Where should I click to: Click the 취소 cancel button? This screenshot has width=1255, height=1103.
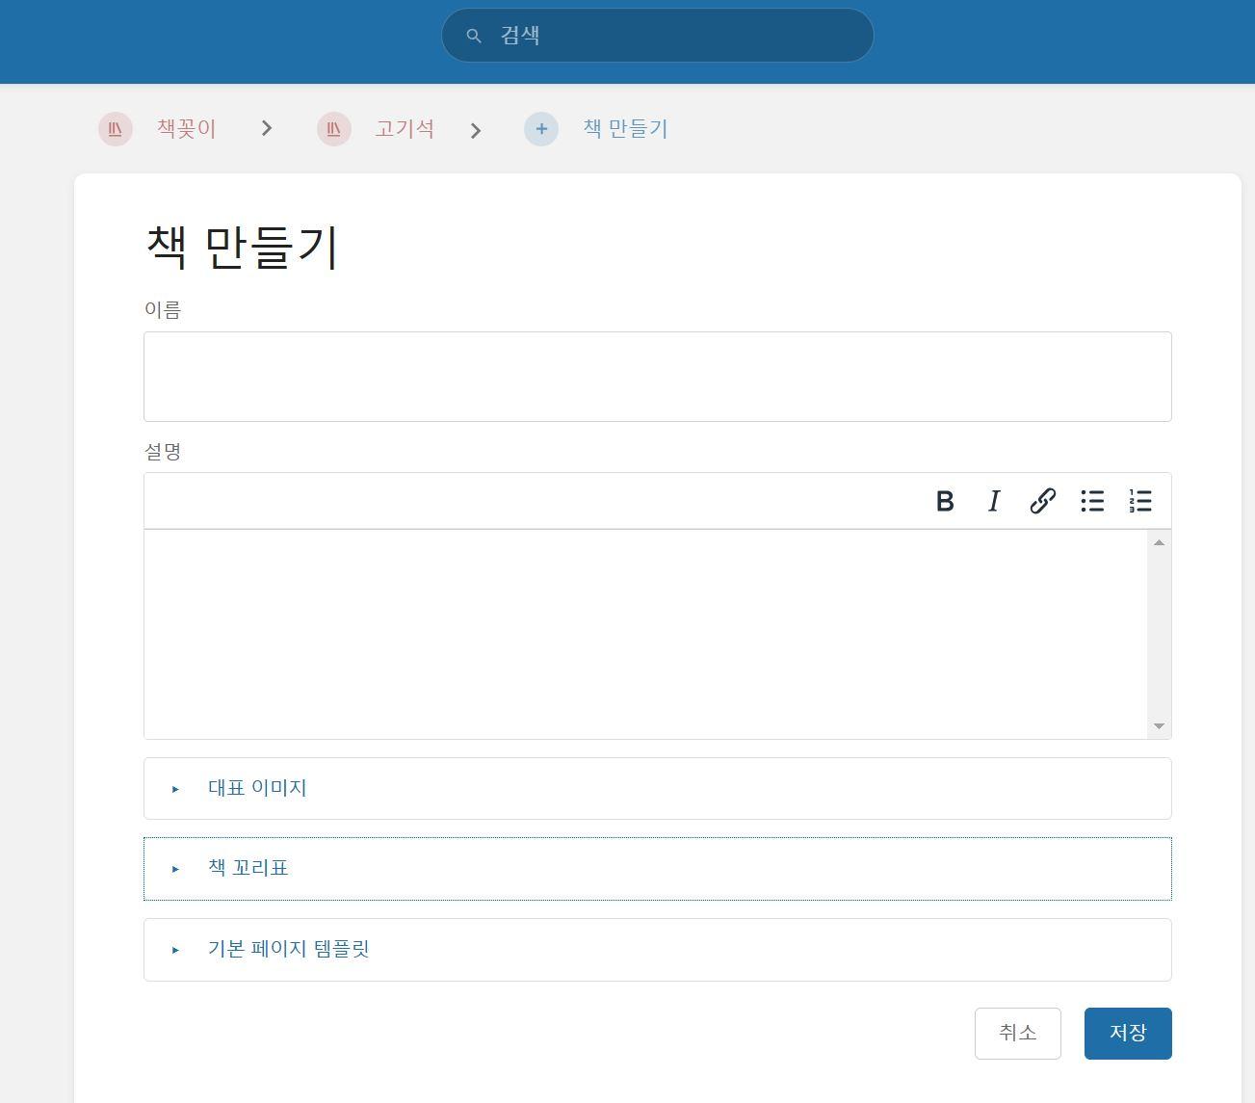pos(1018,1034)
